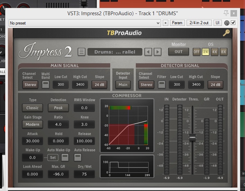The height and width of the screenshot is (191, 245).
Task: Open the 2/4 in 2 out routing button
Action: [x=199, y=23]
